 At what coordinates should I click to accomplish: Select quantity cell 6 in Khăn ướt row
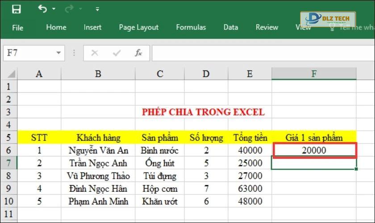click(x=206, y=201)
